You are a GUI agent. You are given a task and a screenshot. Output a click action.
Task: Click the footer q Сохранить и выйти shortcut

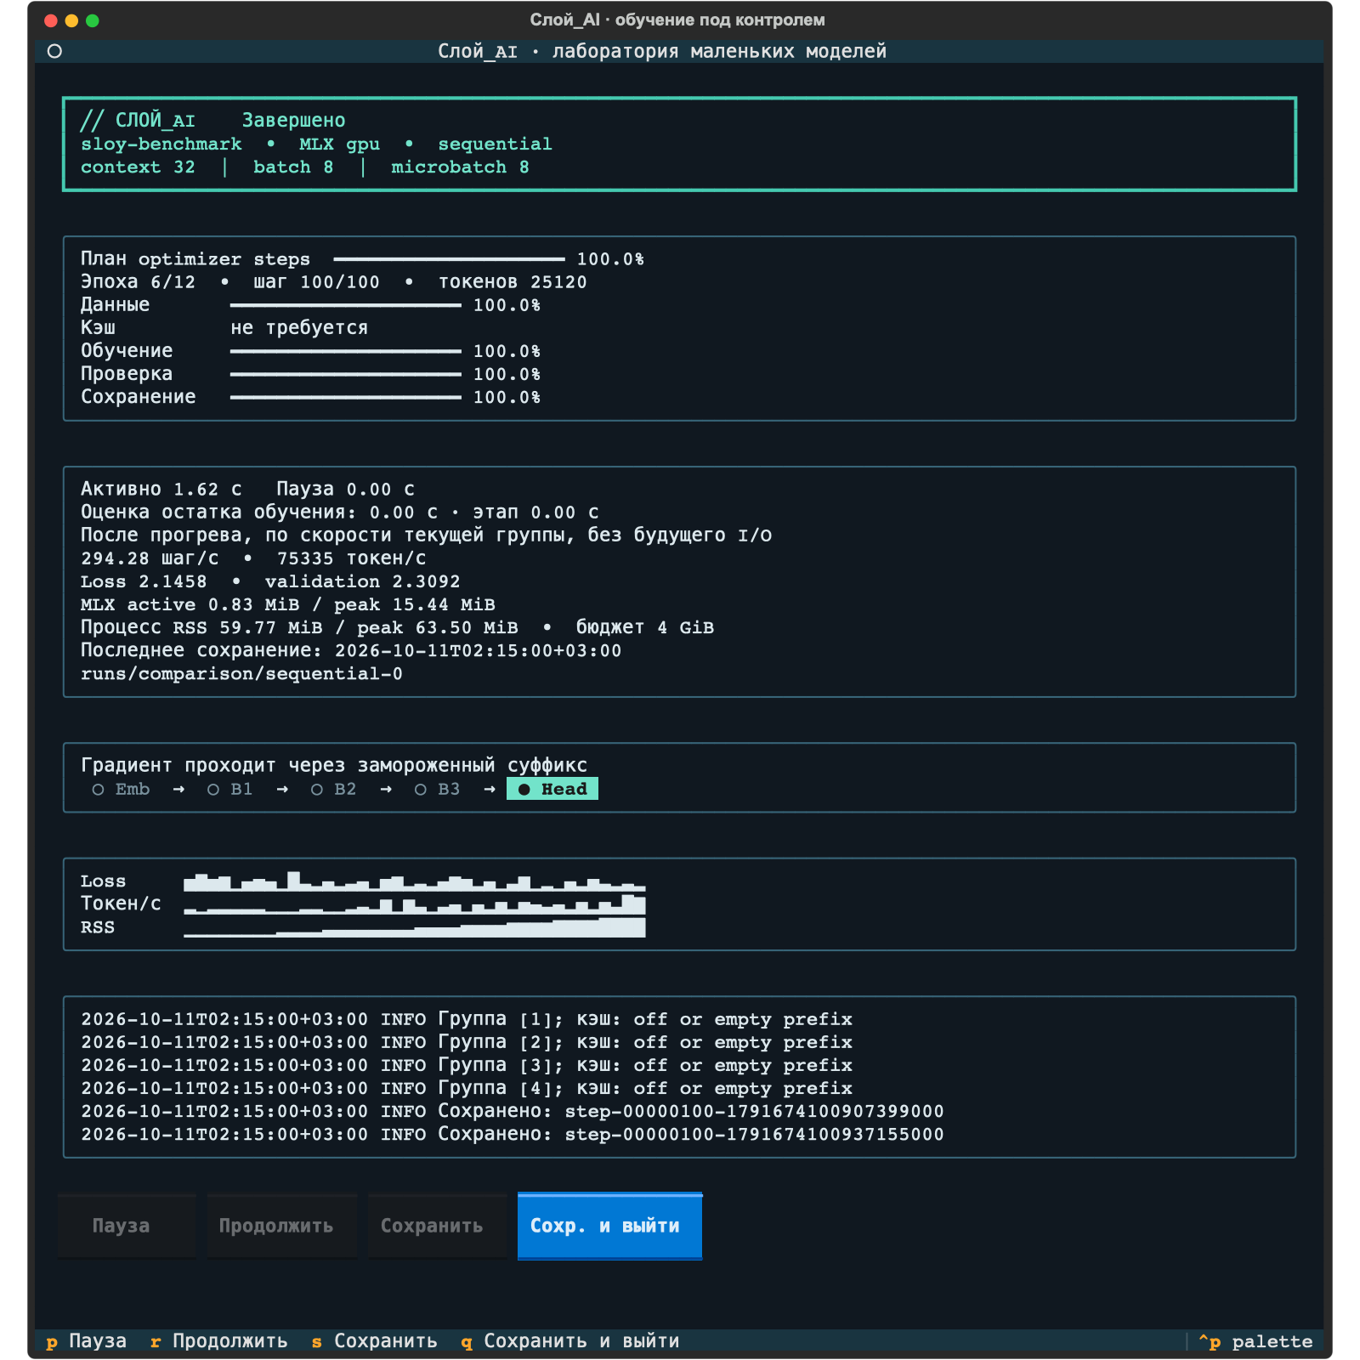coord(570,1341)
